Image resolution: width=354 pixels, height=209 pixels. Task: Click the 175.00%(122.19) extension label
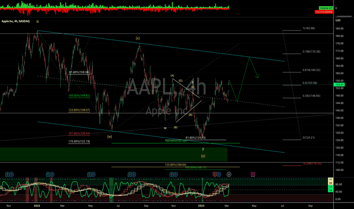click(79, 141)
